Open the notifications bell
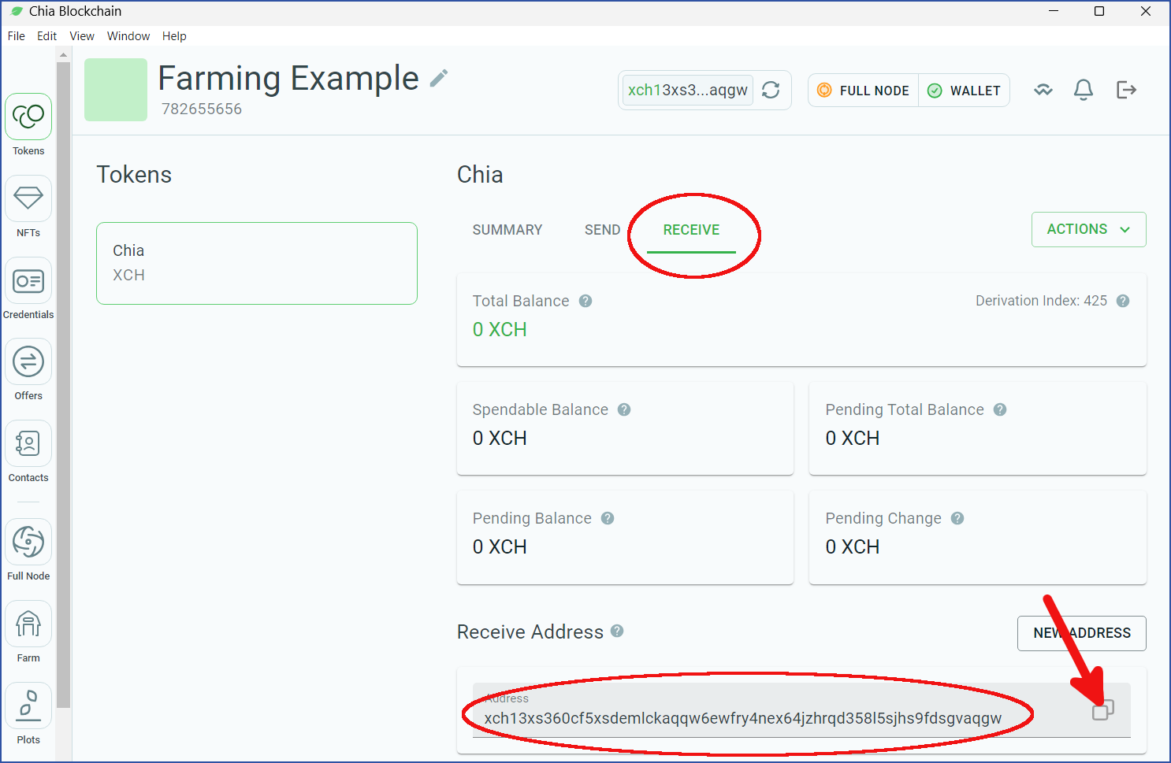The height and width of the screenshot is (763, 1171). 1084,90
